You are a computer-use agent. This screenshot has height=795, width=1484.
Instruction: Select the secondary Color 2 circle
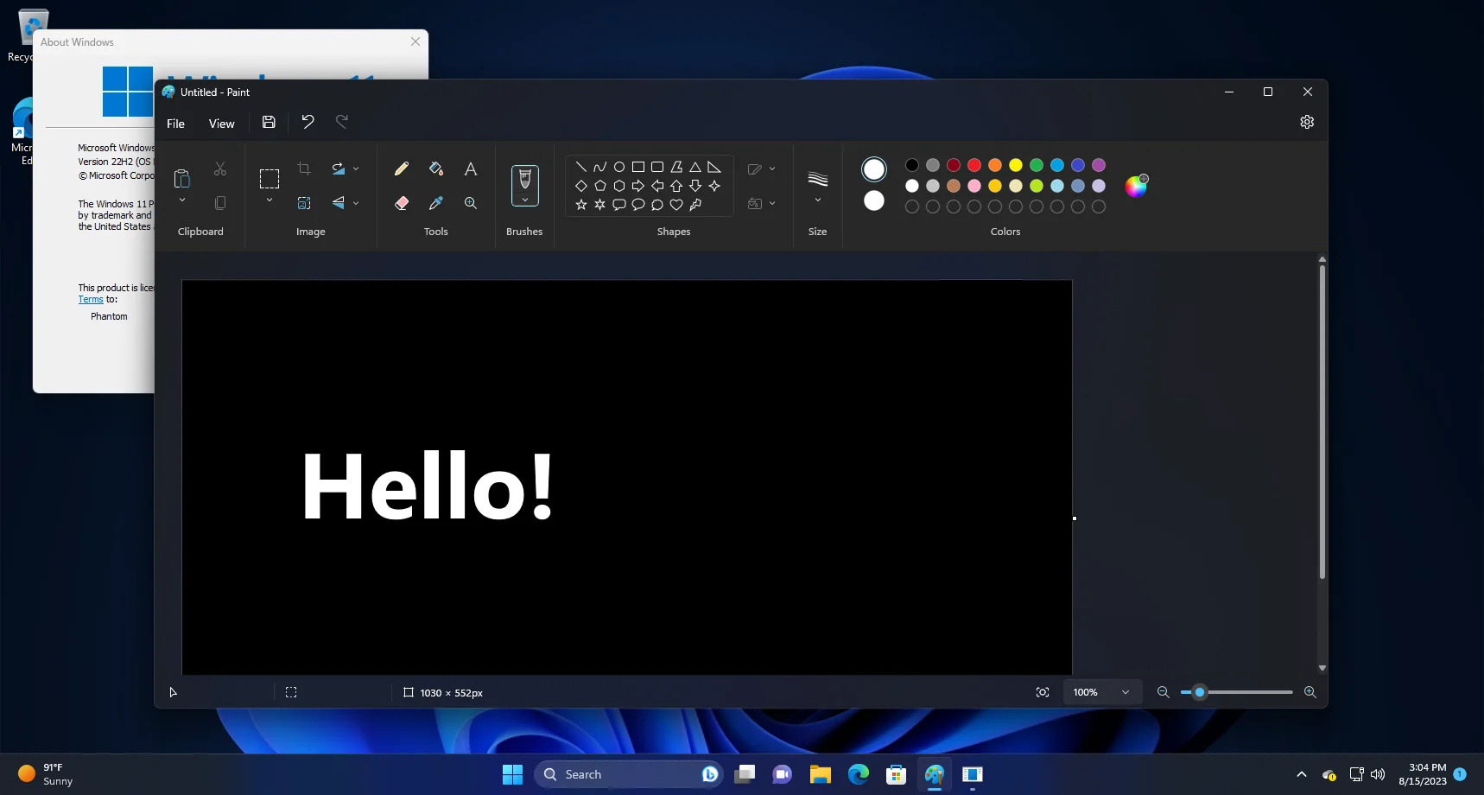point(873,200)
